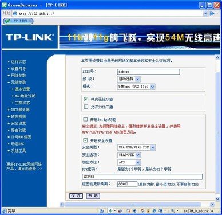
Task: Click the page icon left of the URL
Action: 15,13
